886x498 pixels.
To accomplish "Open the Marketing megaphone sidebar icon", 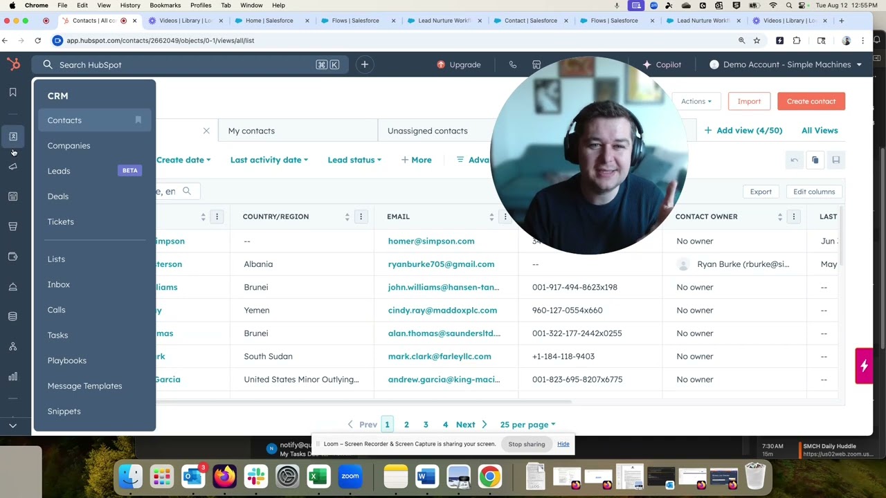I will coord(12,167).
